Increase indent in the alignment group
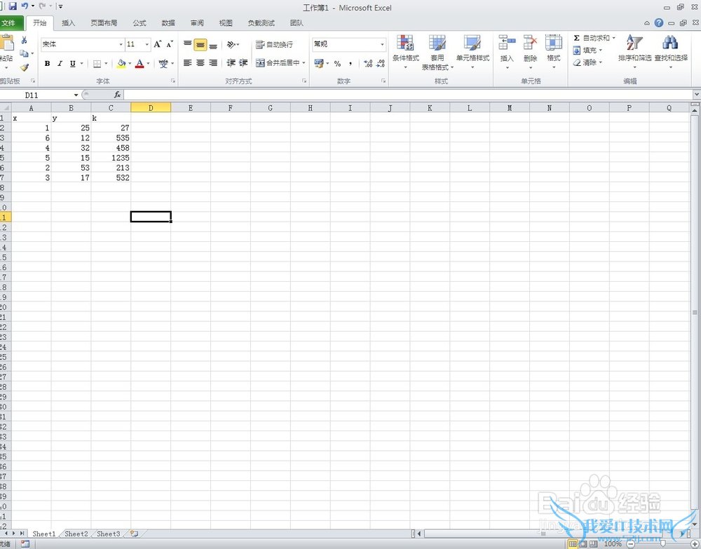The height and width of the screenshot is (549, 701). [x=243, y=63]
